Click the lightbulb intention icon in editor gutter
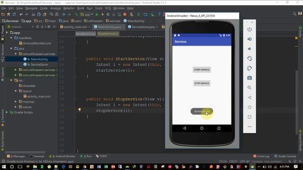This screenshot has height=170, width=303. click(80, 110)
